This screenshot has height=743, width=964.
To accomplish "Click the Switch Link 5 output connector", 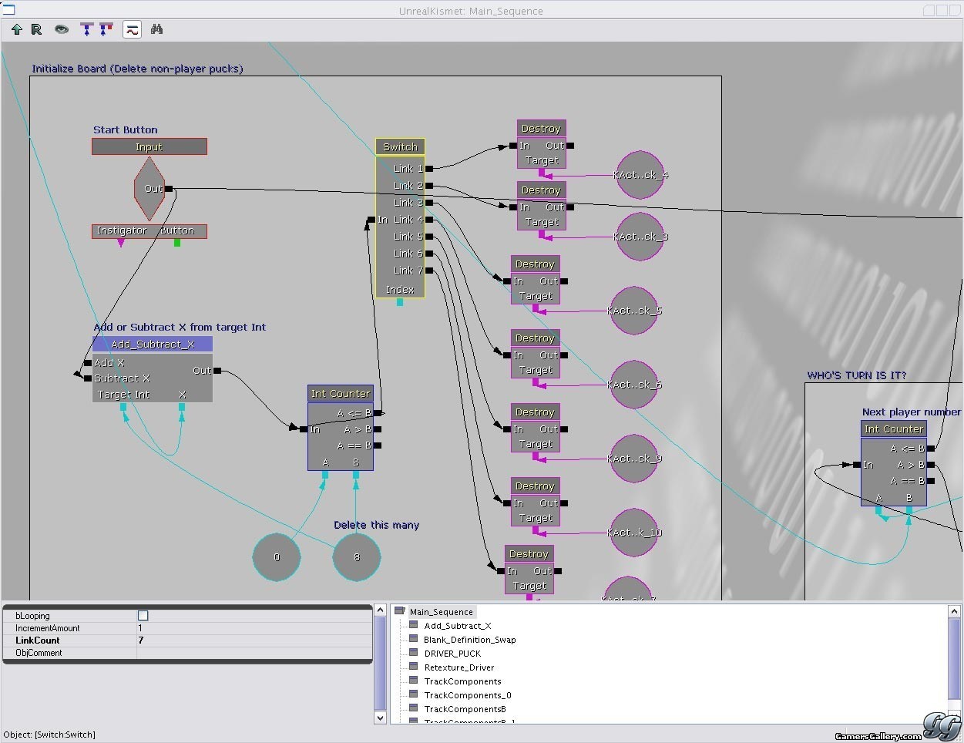I will [429, 237].
